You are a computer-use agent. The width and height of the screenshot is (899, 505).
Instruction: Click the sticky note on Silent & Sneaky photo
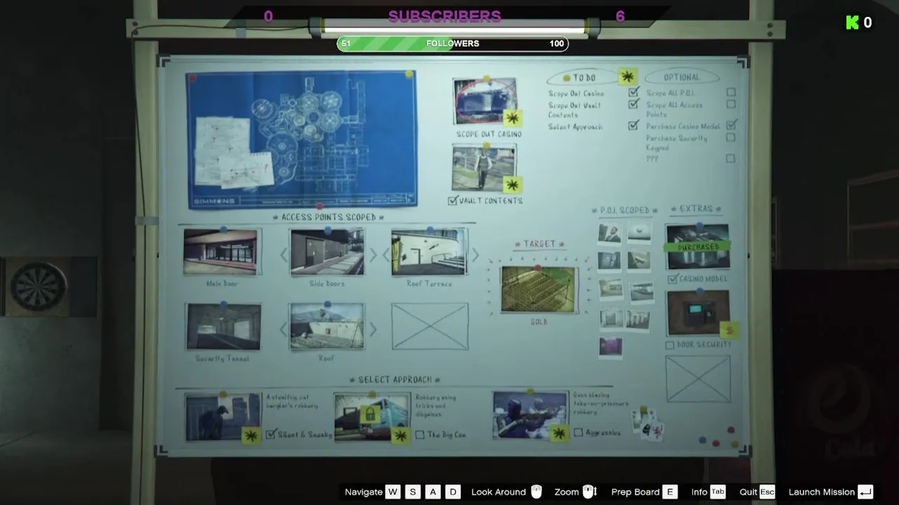(x=250, y=436)
